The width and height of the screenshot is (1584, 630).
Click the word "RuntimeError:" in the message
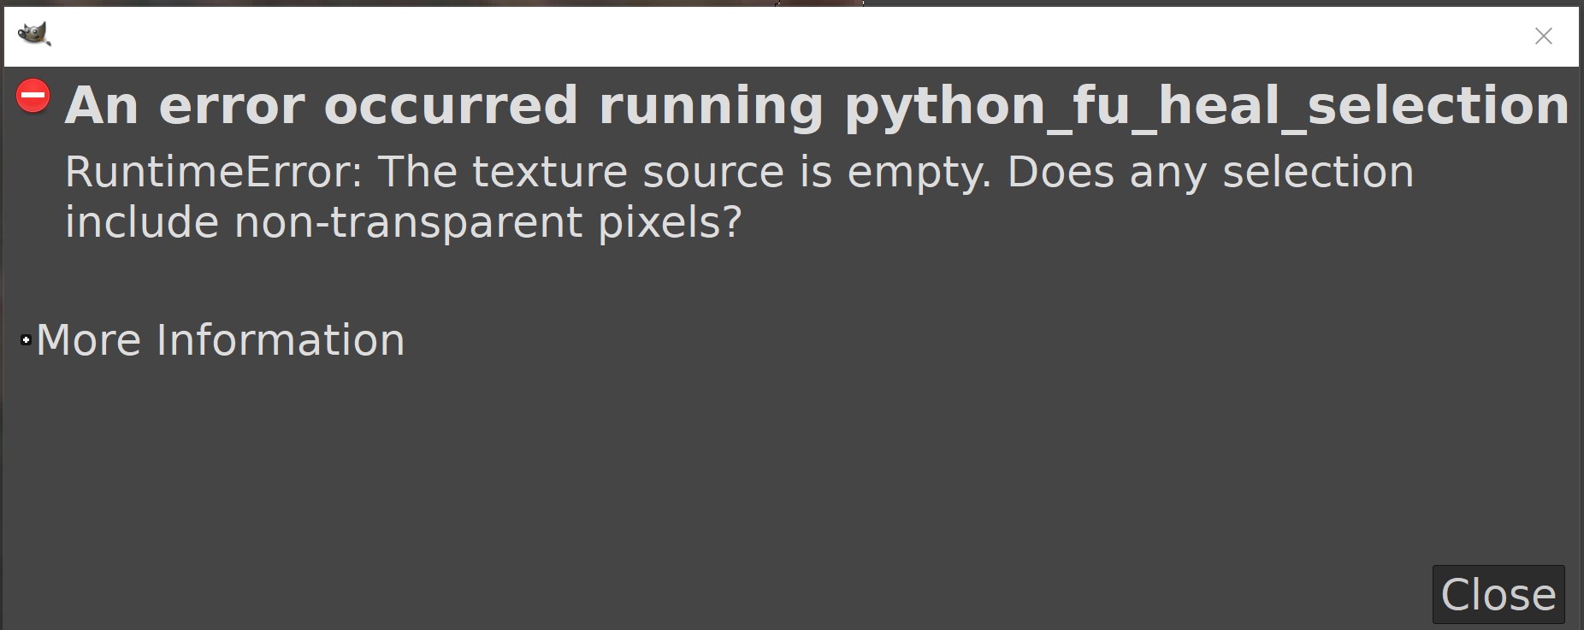[x=214, y=173]
